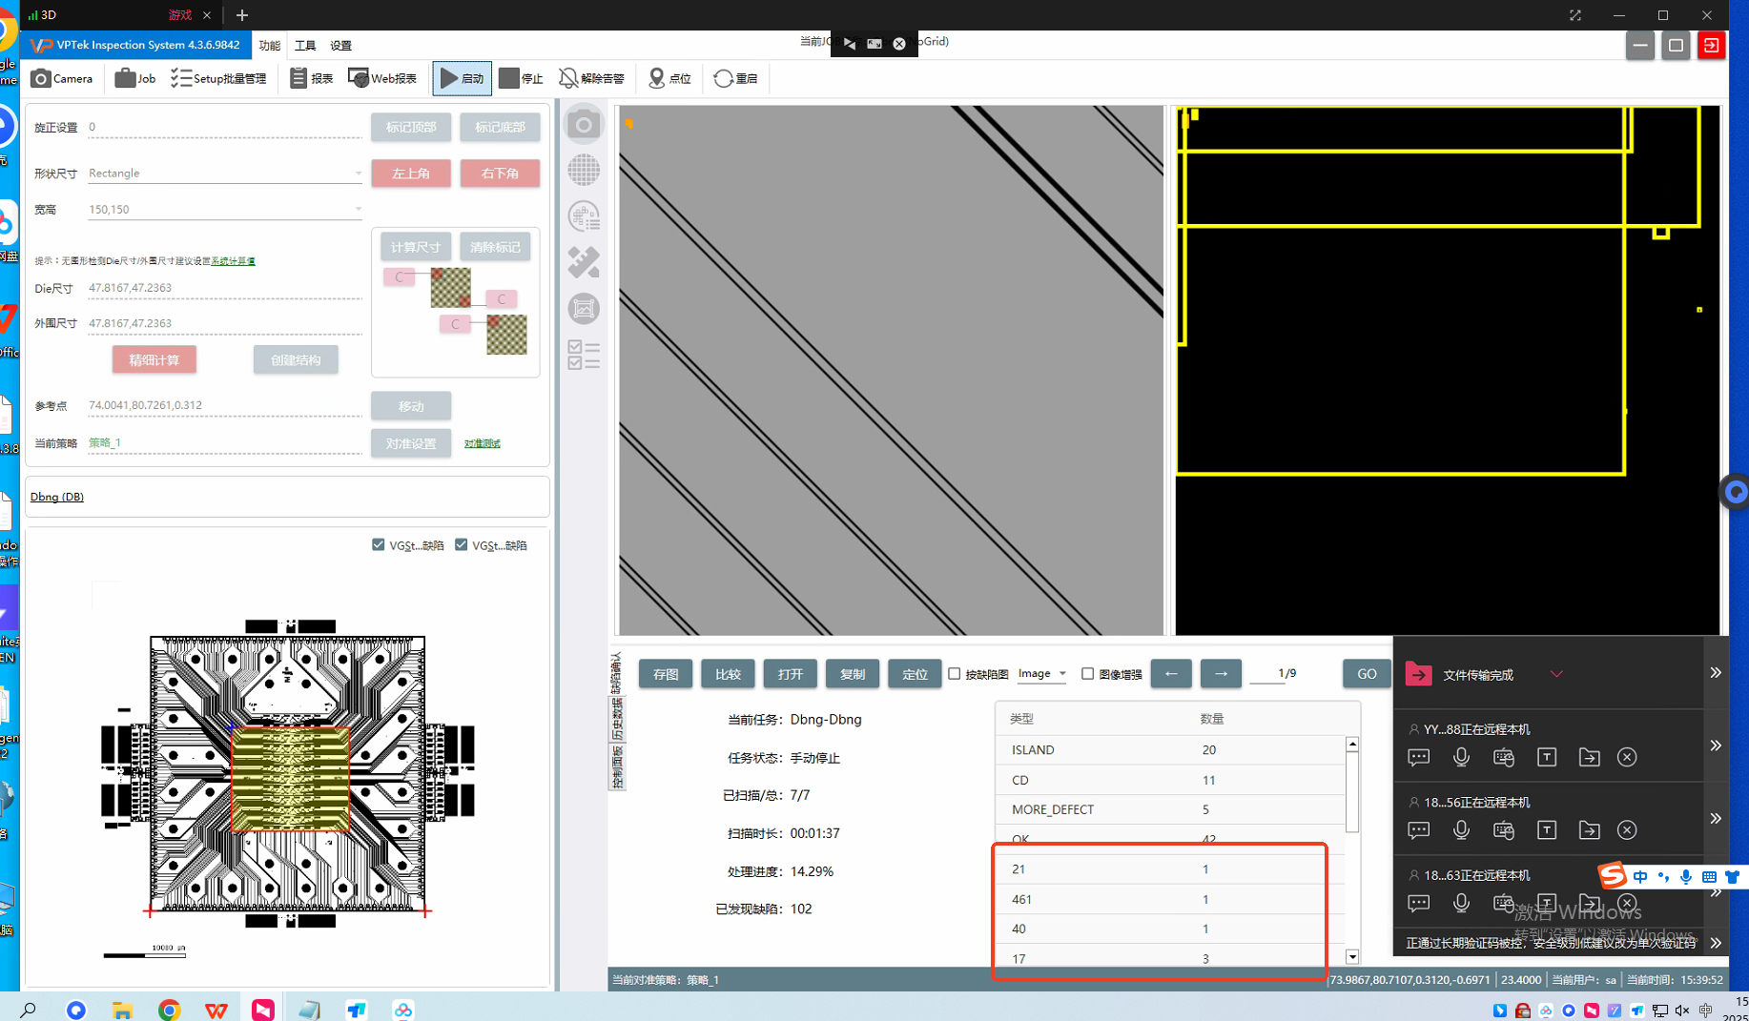Click the 精细计算 button
The image size is (1749, 1021).
[x=154, y=359]
